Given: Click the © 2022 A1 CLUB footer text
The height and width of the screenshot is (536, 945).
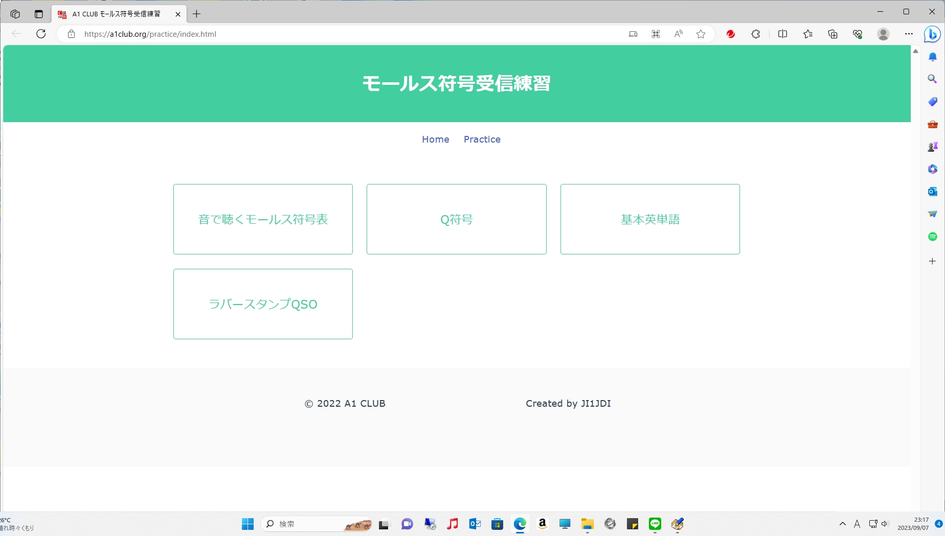Looking at the screenshot, I should pos(345,404).
